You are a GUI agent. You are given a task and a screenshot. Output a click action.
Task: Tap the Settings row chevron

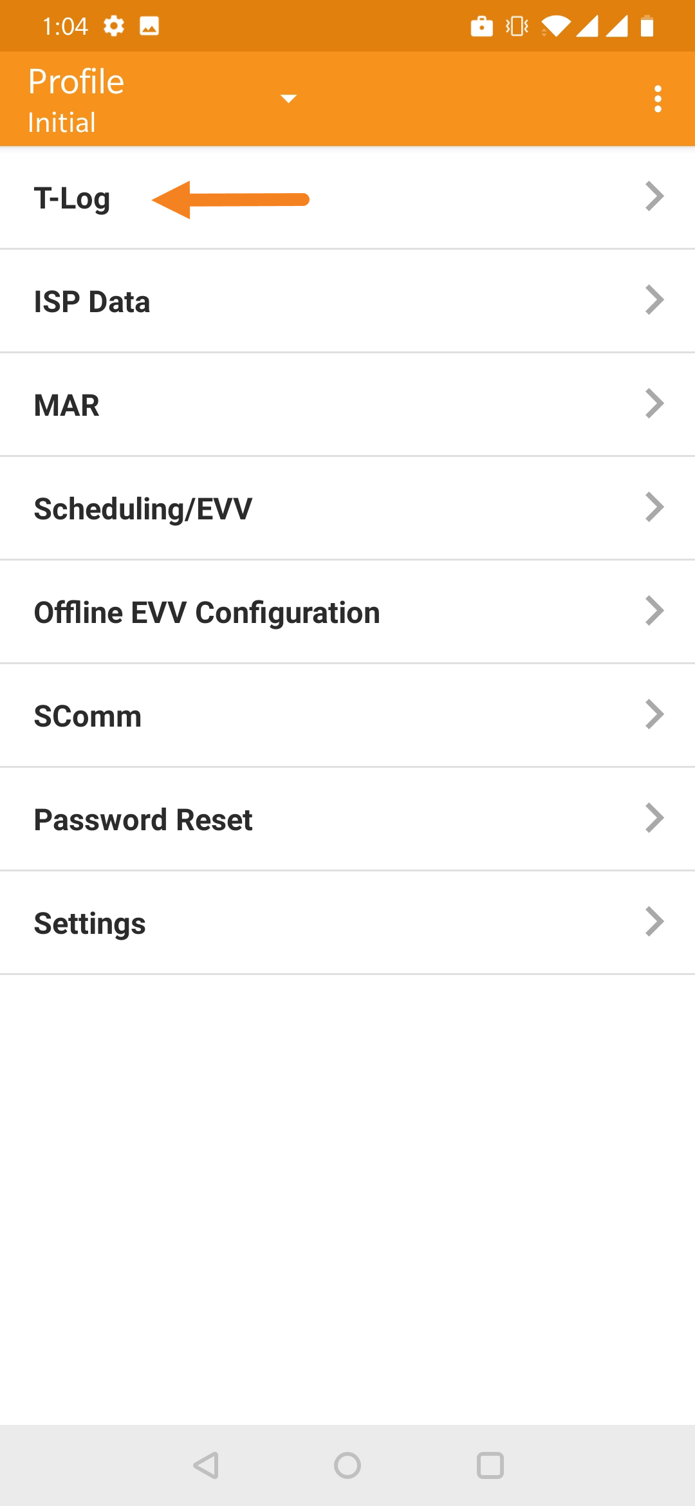pos(654,922)
